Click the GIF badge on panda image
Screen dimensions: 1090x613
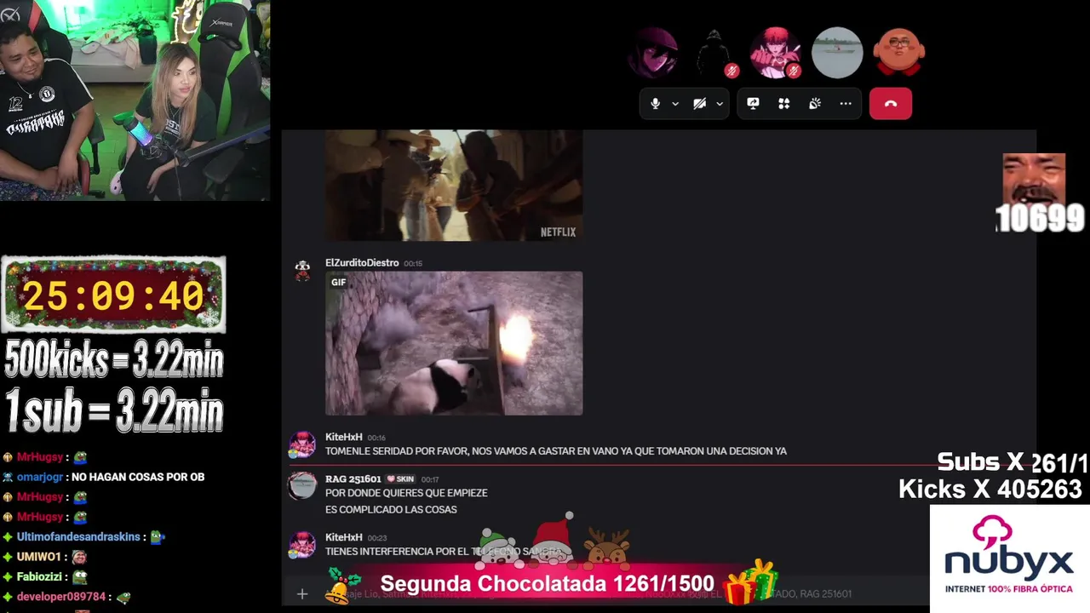pos(339,283)
